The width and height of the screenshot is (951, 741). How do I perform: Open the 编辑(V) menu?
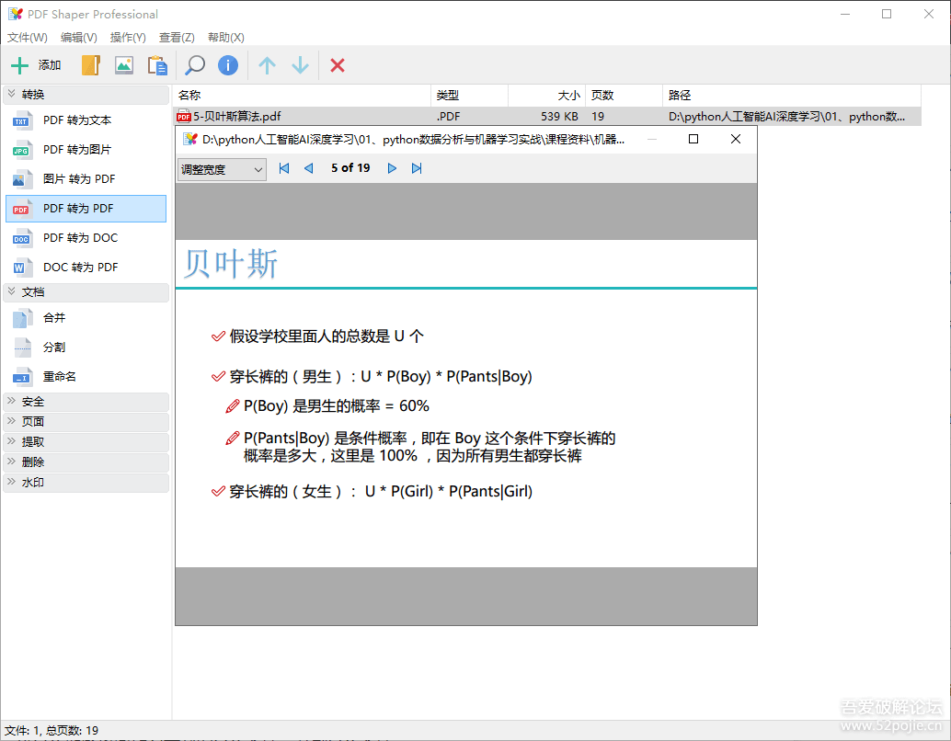tap(79, 38)
